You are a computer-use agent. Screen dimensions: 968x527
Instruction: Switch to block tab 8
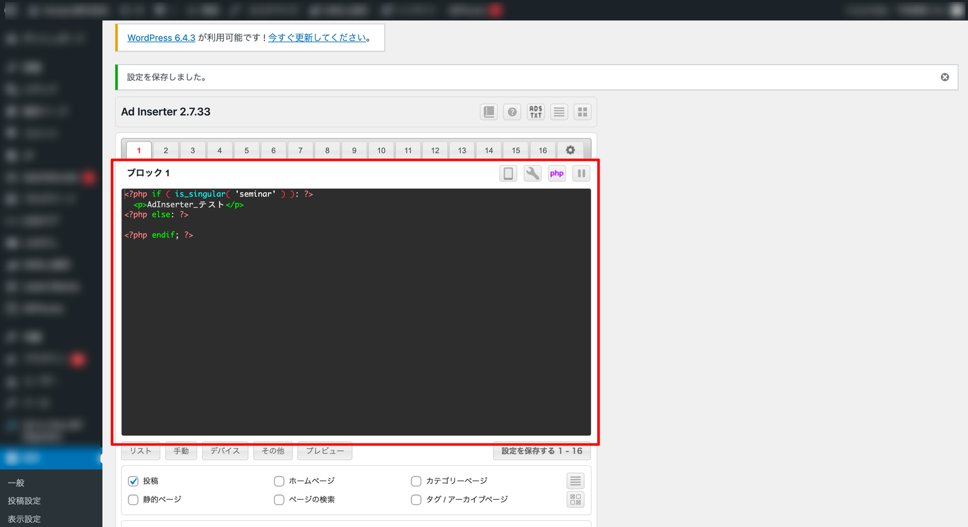pyautogui.click(x=327, y=150)
